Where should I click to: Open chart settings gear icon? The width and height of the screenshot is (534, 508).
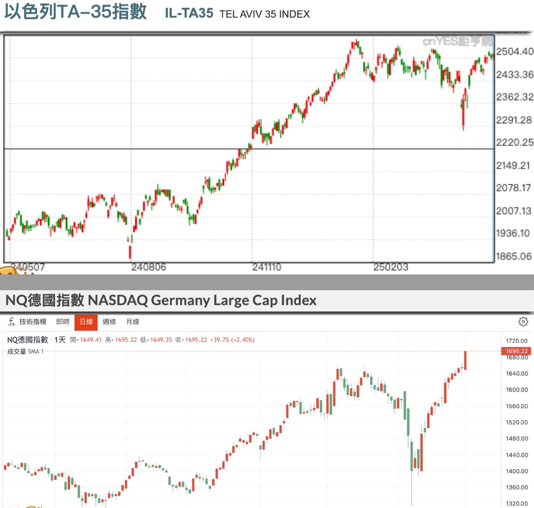pos(523,322)
